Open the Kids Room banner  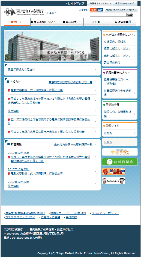coord(113,171)
